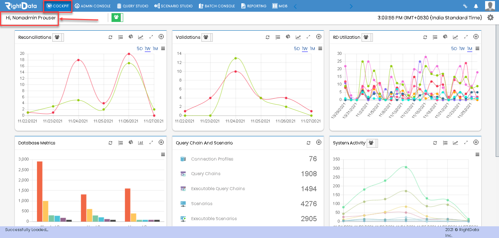Image resolution: width=499 pixels, height=238 pixels.
Task: Expand the Database Metrics widget fullscreen
Action: (x=151, y=143)
